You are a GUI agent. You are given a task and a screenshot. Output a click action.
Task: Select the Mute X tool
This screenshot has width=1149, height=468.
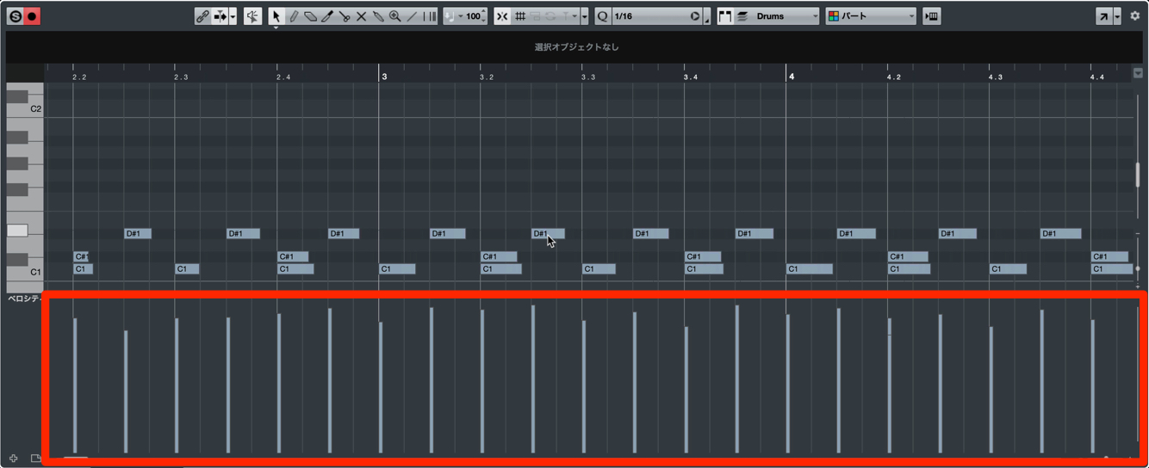point(361,16)
